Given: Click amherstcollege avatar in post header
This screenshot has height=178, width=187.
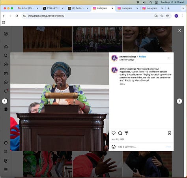Looking at the screenshot, I should tap(114, 58).
